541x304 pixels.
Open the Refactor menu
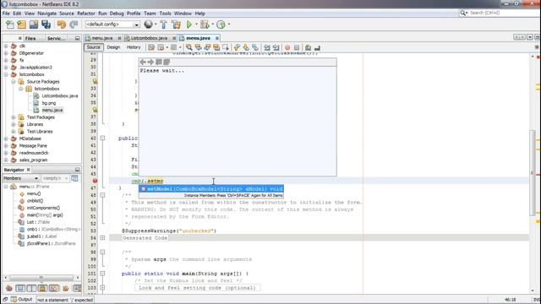coord(86,14)
